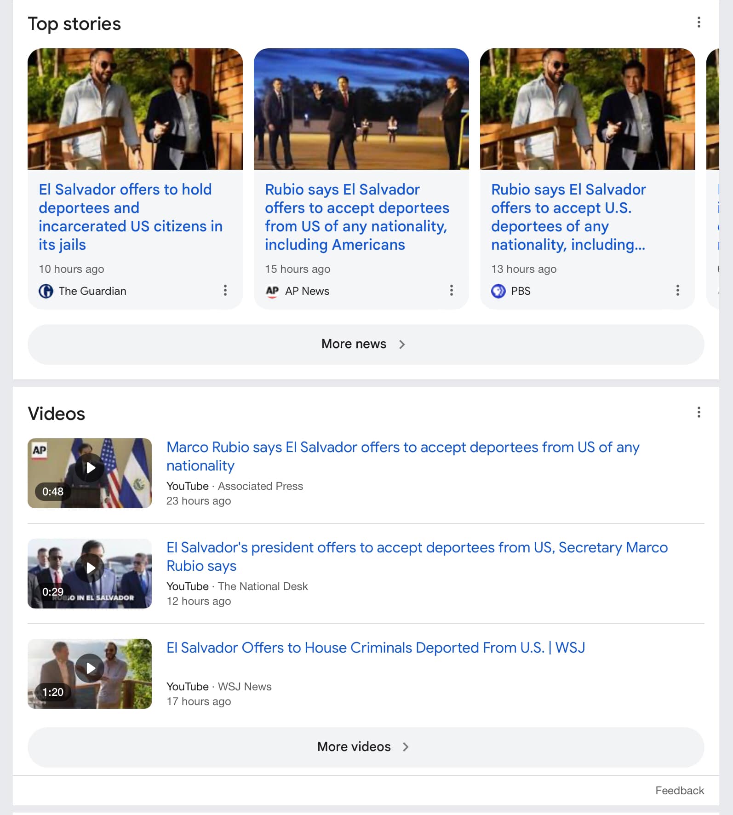Click the Feedback link

(679, 790)
